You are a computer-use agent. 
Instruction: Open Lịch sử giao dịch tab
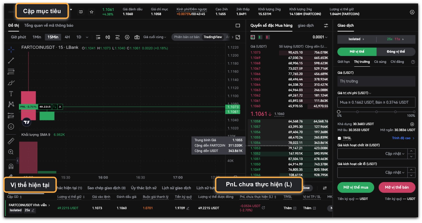[176, 188]
